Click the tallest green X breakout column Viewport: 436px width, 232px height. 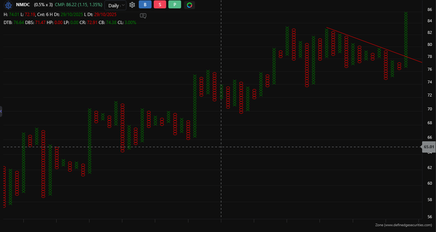pos(406,40)
